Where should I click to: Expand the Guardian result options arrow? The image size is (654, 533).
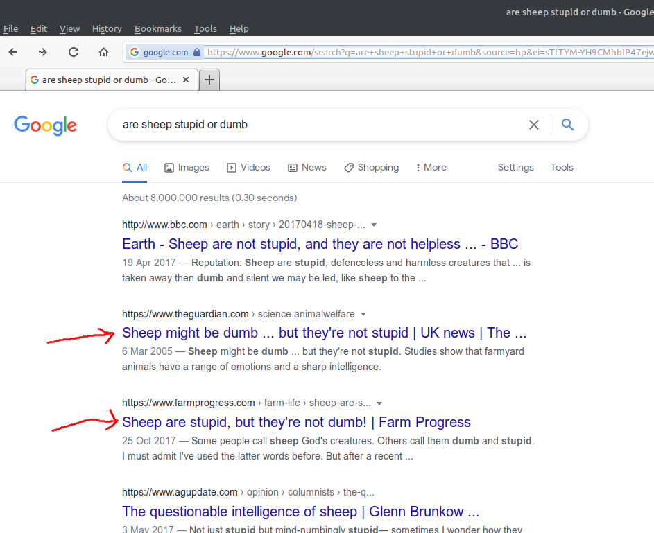[x=363, y=314]
